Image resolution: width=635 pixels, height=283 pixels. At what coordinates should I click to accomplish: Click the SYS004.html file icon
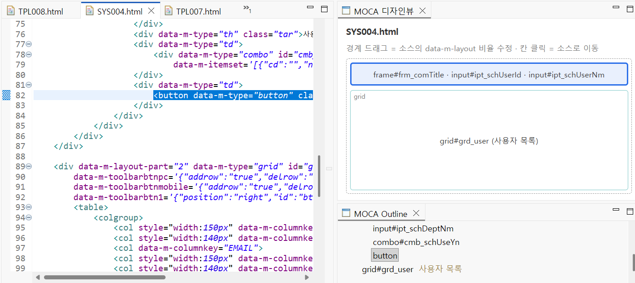[89, 11]
